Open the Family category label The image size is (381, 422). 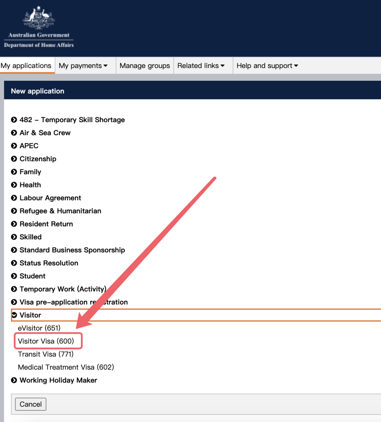30,172
